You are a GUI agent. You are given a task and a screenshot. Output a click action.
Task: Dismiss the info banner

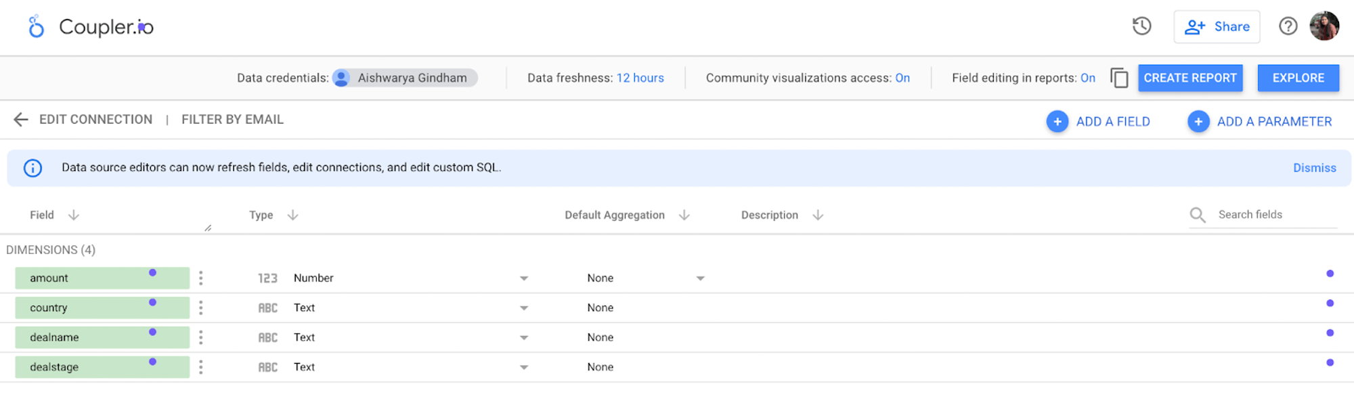(x=1314, y=168)
